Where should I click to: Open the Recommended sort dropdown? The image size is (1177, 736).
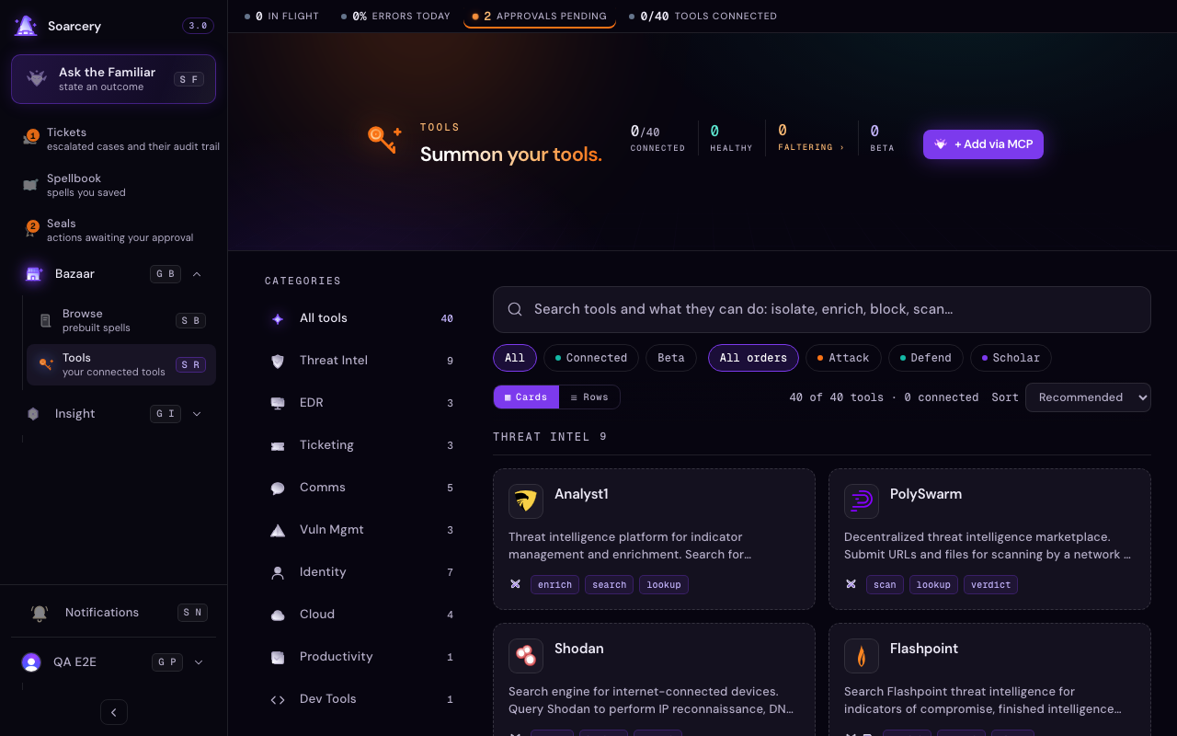click(1088, 397)
